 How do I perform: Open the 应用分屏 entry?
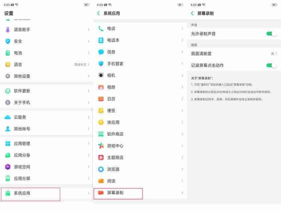[x=47, y=178]
